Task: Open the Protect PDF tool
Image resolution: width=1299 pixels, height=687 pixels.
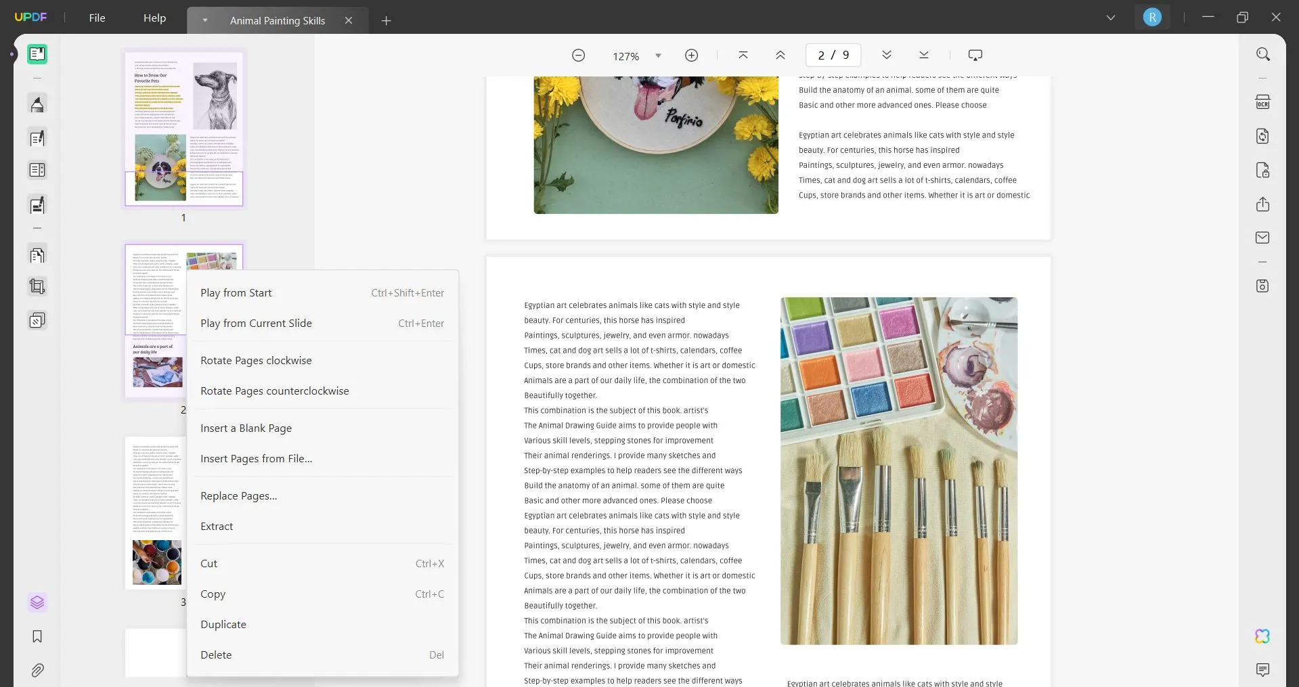Action: 1262,170
